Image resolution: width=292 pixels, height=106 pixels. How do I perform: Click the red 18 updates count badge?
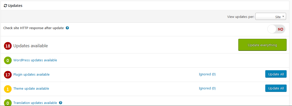pyautogui.click(x=8, y=46)
